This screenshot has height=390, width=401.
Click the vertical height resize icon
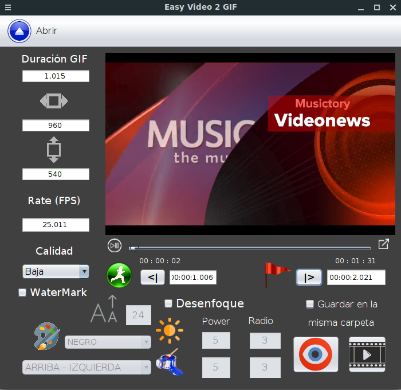[x=54, y=150]
